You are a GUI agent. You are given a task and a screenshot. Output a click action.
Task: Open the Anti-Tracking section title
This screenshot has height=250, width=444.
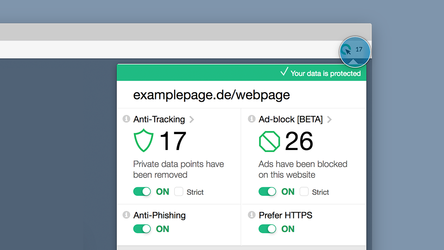pyautogui.click(x=159, y=119)
